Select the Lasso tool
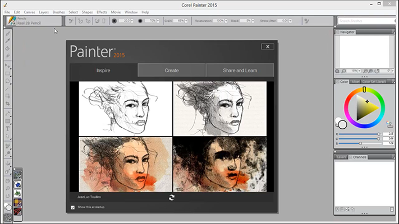 click(x=8, y=81)
